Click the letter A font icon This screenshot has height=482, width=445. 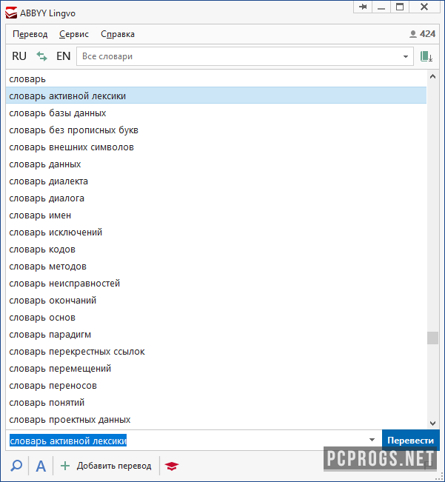[41, 466]
